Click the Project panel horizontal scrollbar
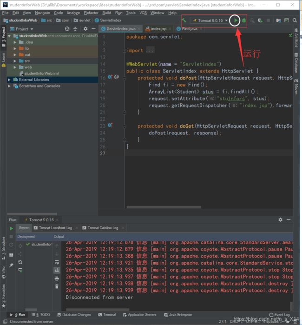 tap(32, 214)
